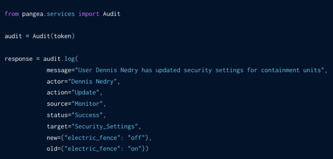Click the 'response' variable name
The width and height of the screenshot is (333, 159).
click(19, 59)
